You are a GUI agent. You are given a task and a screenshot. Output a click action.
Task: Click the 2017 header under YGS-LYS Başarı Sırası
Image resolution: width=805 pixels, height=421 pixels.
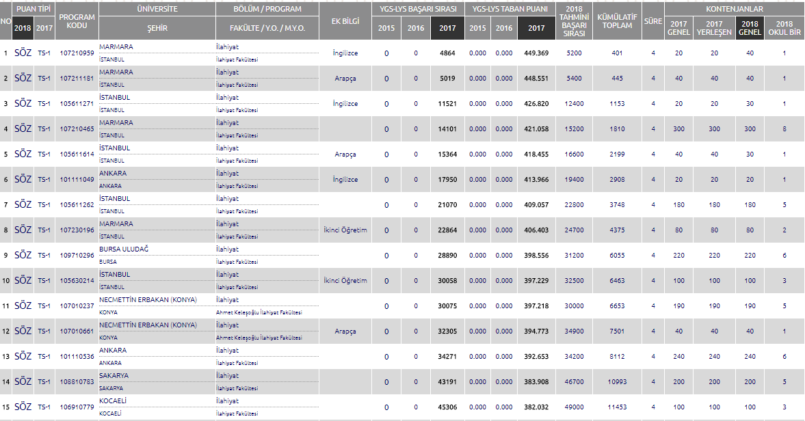(x=447, y=28)
